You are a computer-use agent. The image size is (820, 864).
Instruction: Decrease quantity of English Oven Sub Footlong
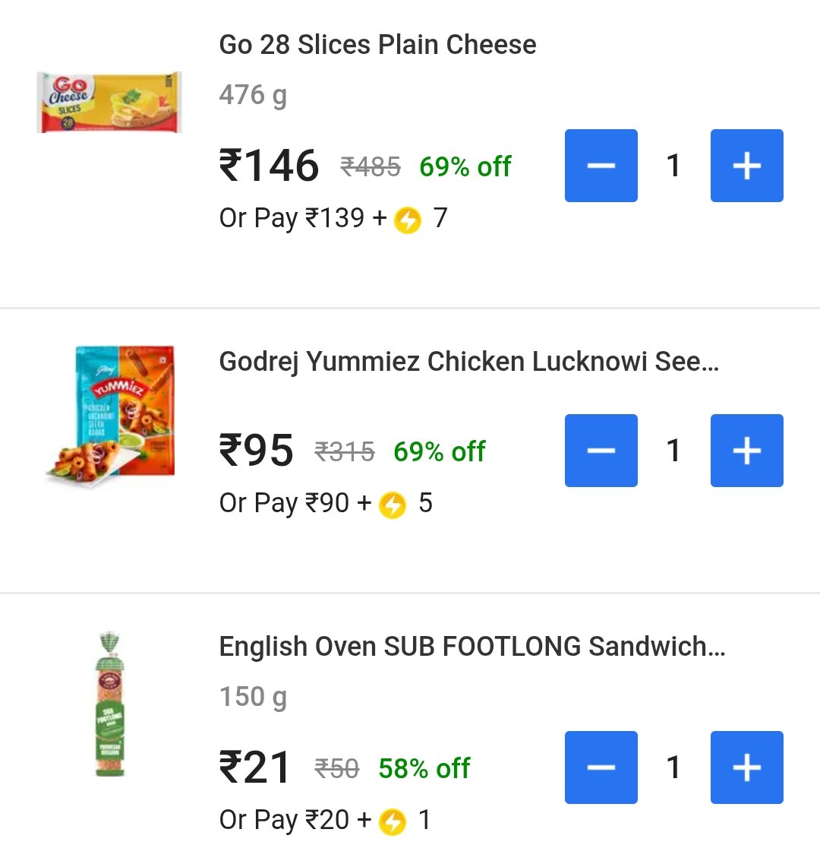click(601, 767)
